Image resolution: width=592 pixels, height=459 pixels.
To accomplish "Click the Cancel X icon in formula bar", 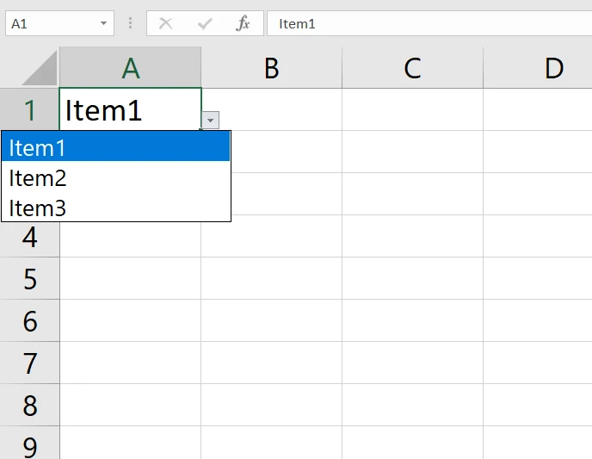I will (x=166, y=24).
